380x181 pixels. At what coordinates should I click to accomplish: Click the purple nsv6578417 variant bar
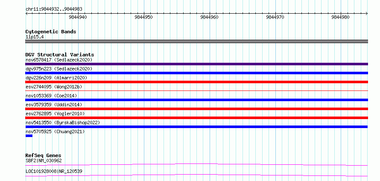[196, 64]
